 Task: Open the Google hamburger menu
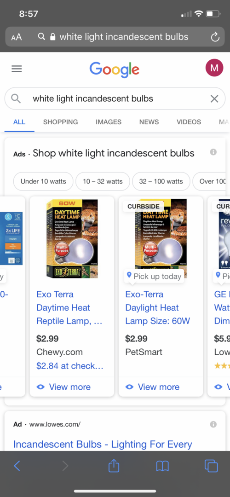pos(17,69)
